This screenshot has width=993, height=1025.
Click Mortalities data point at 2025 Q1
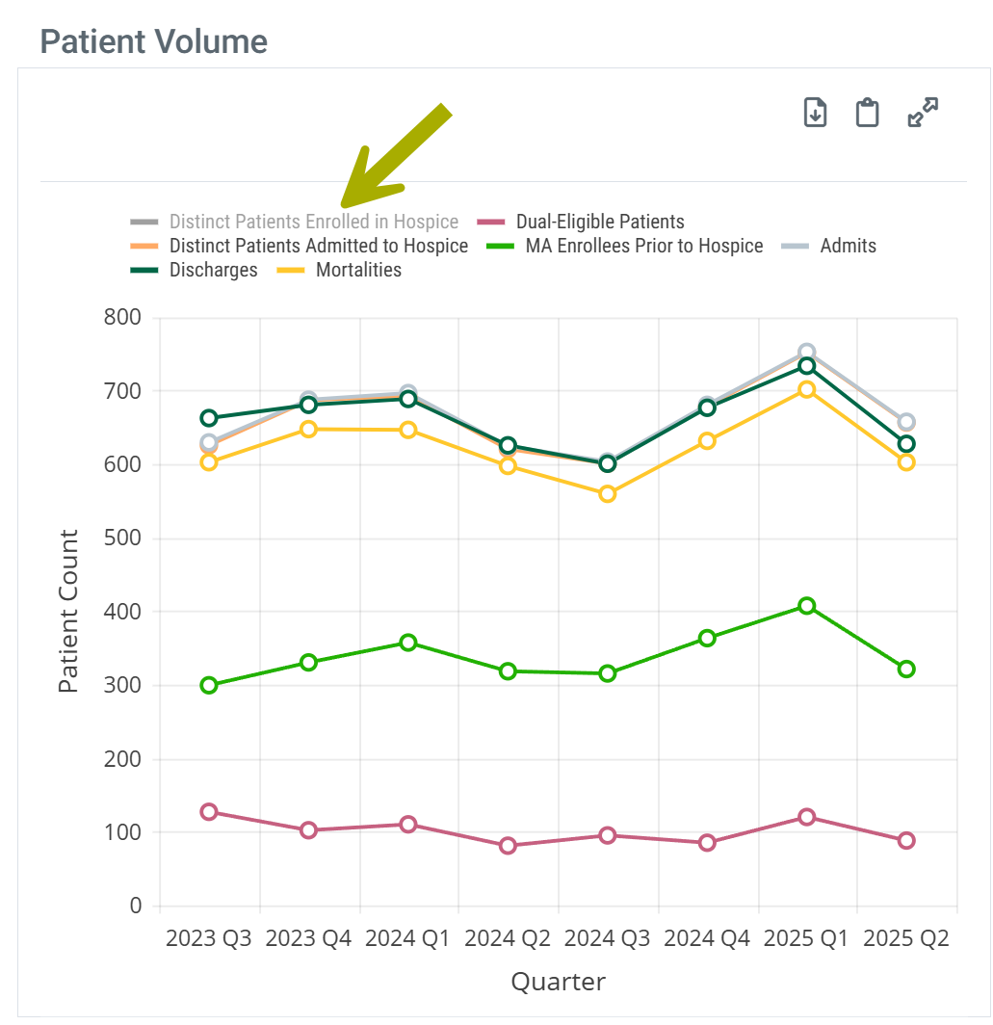click(807, 389)
